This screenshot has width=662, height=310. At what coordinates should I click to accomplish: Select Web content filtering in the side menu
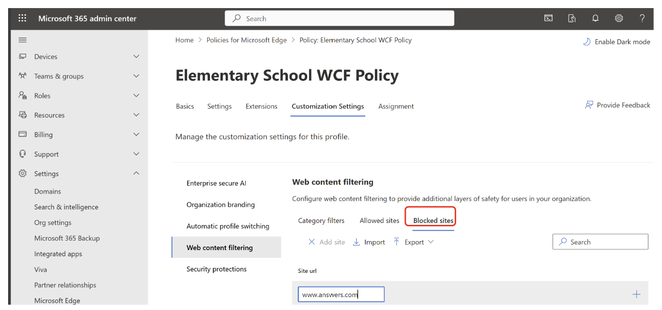[x=220, y=247]
